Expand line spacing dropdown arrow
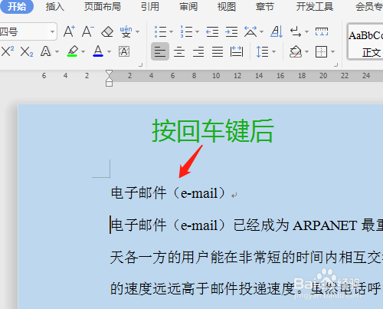 click(274, 52)
